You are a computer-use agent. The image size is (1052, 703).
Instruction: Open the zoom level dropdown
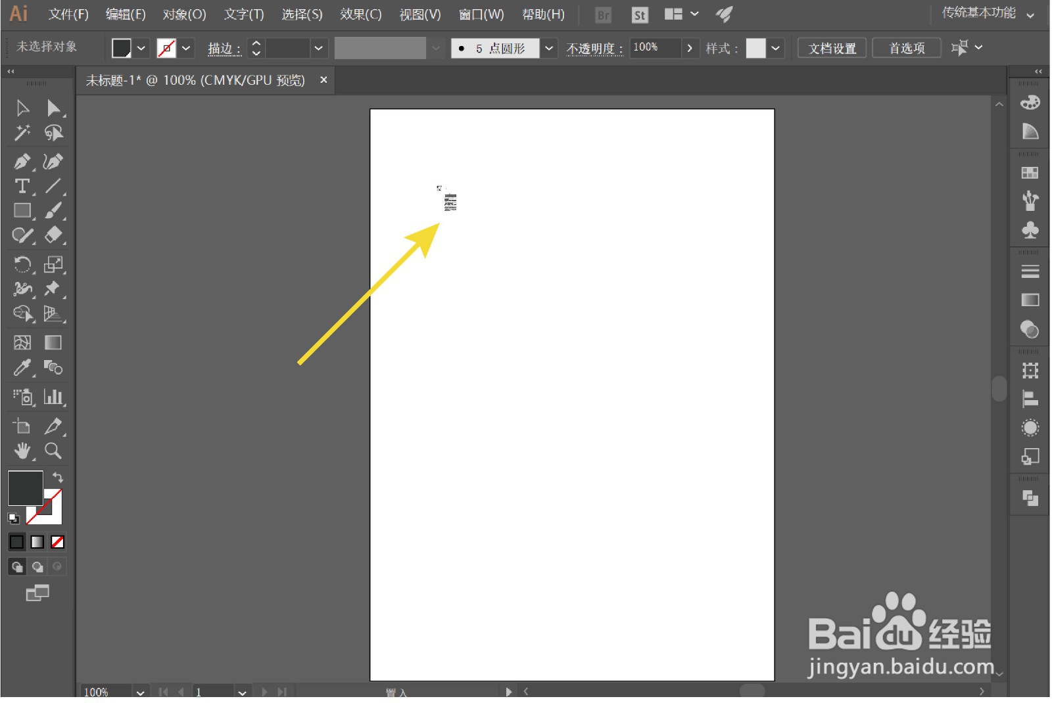click(140, 692)
